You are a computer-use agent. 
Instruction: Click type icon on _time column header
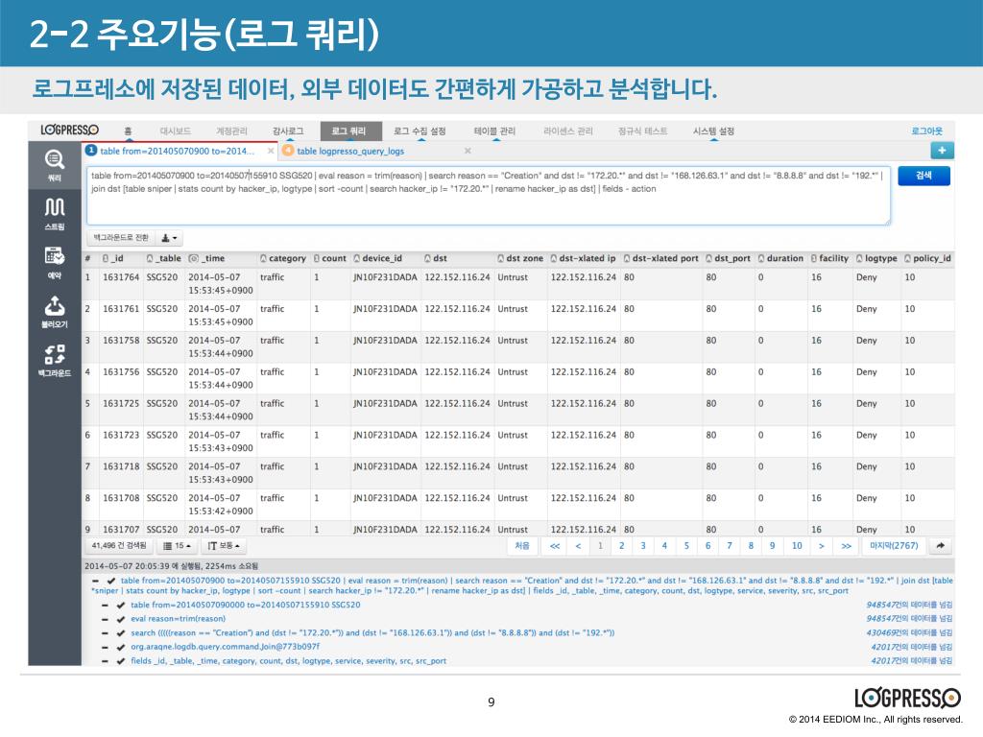194,258
